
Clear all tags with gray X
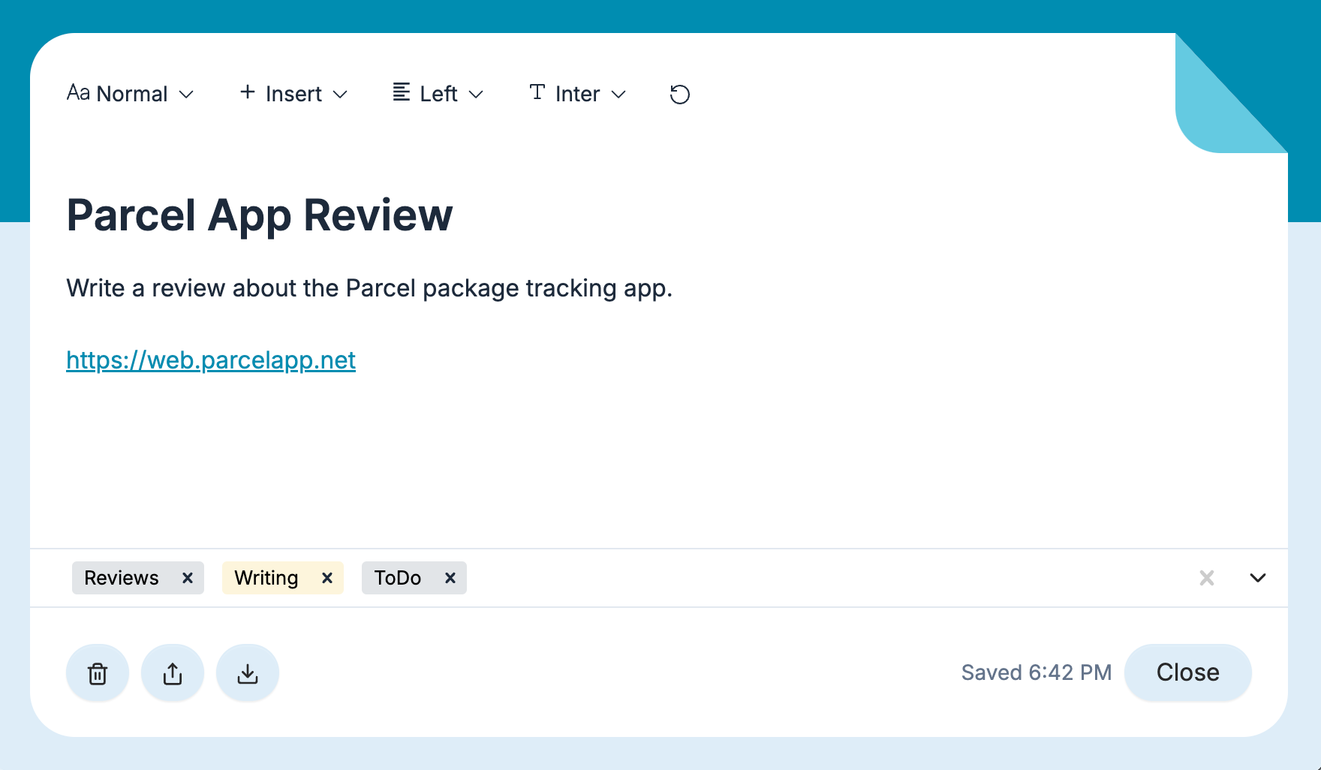click(1207, 578)
